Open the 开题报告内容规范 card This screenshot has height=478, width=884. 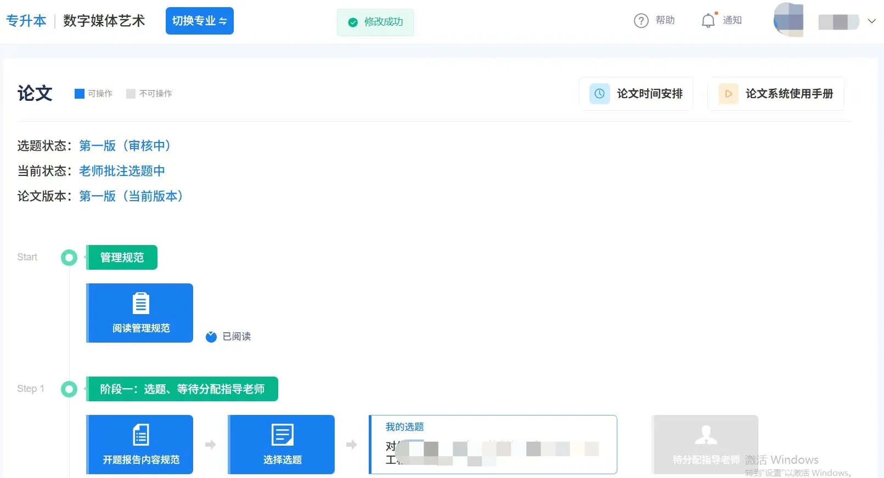139,445
